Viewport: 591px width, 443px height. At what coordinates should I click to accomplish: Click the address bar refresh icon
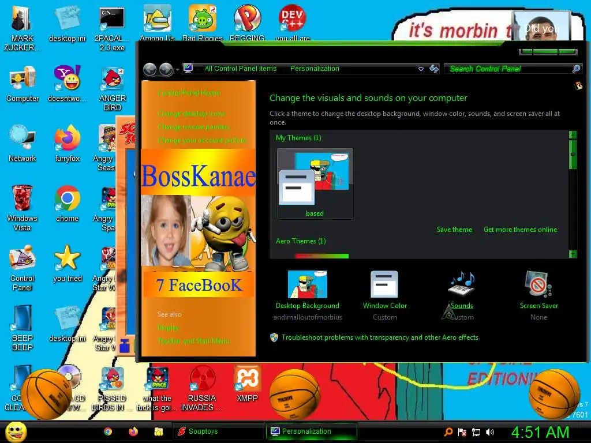tap(434, 69)
